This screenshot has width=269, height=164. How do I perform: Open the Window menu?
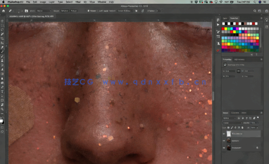click(102, 2)
